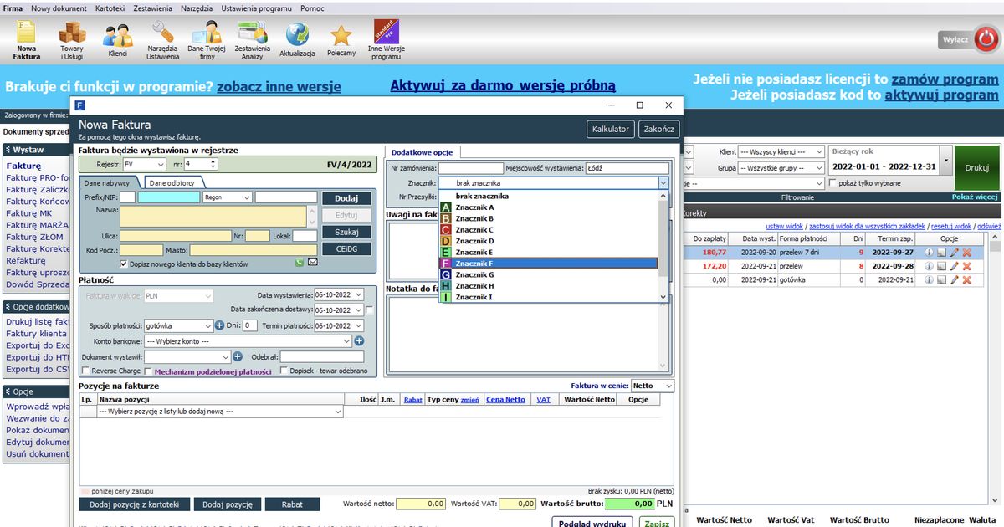Click the Nr zamówienia input field
This screenshot has height=527, width=1004.
point(472,168)
